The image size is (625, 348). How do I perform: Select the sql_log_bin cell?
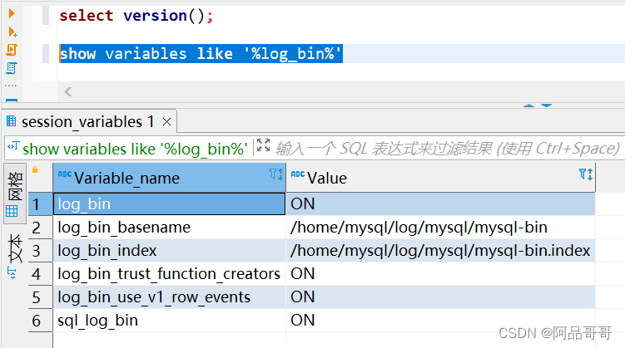click(x=170, y=321)
